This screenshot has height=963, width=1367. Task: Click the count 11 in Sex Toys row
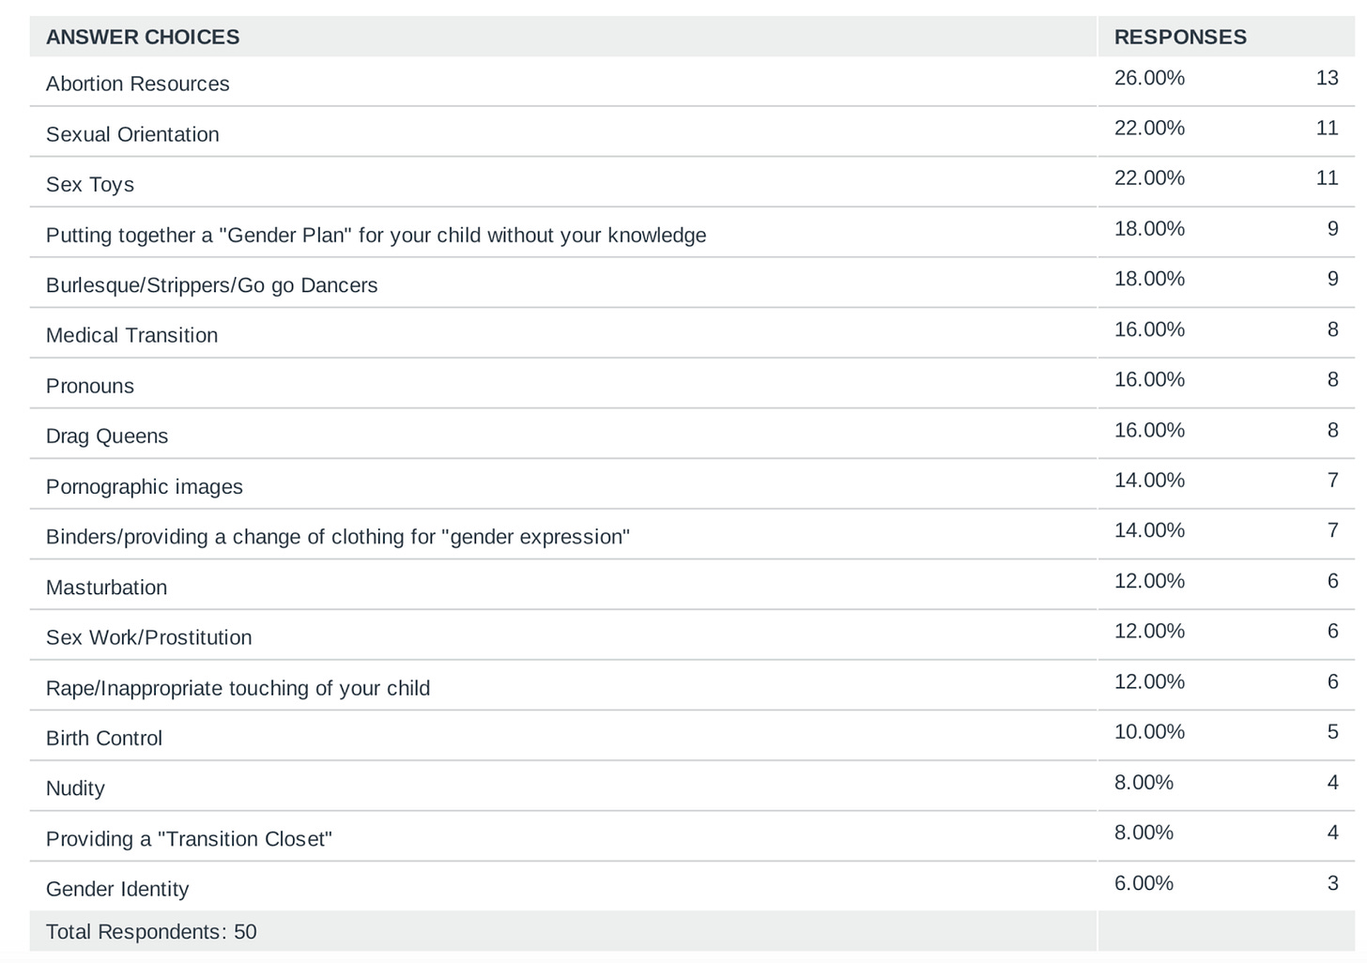pos(1327,178)
